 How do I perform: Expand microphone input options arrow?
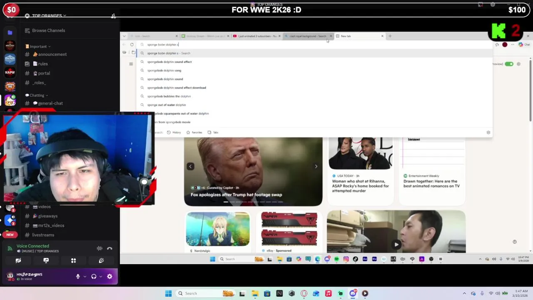[x=85, y=276]
